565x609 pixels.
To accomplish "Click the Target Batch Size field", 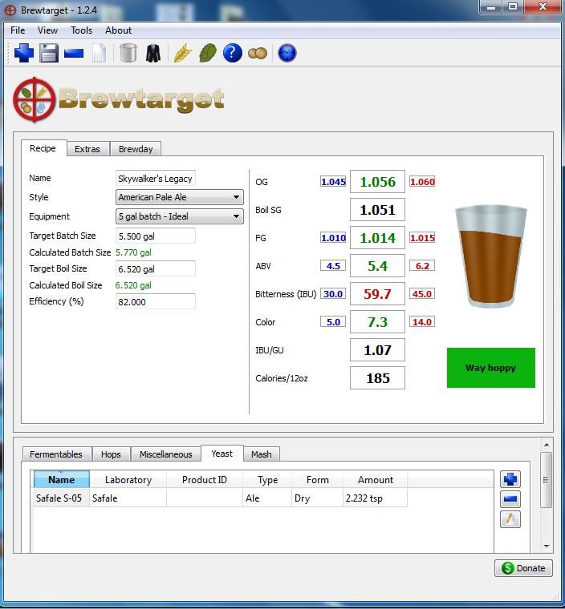I will (x=155, y=236).
